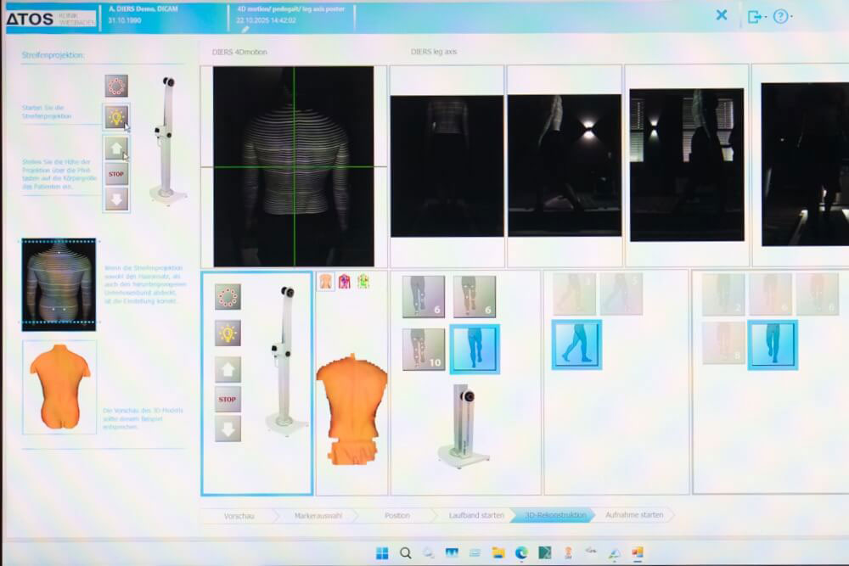This screenshot has height=566, width=849.
Task: Open the Windows Start menu
Action: pos(382,553)
